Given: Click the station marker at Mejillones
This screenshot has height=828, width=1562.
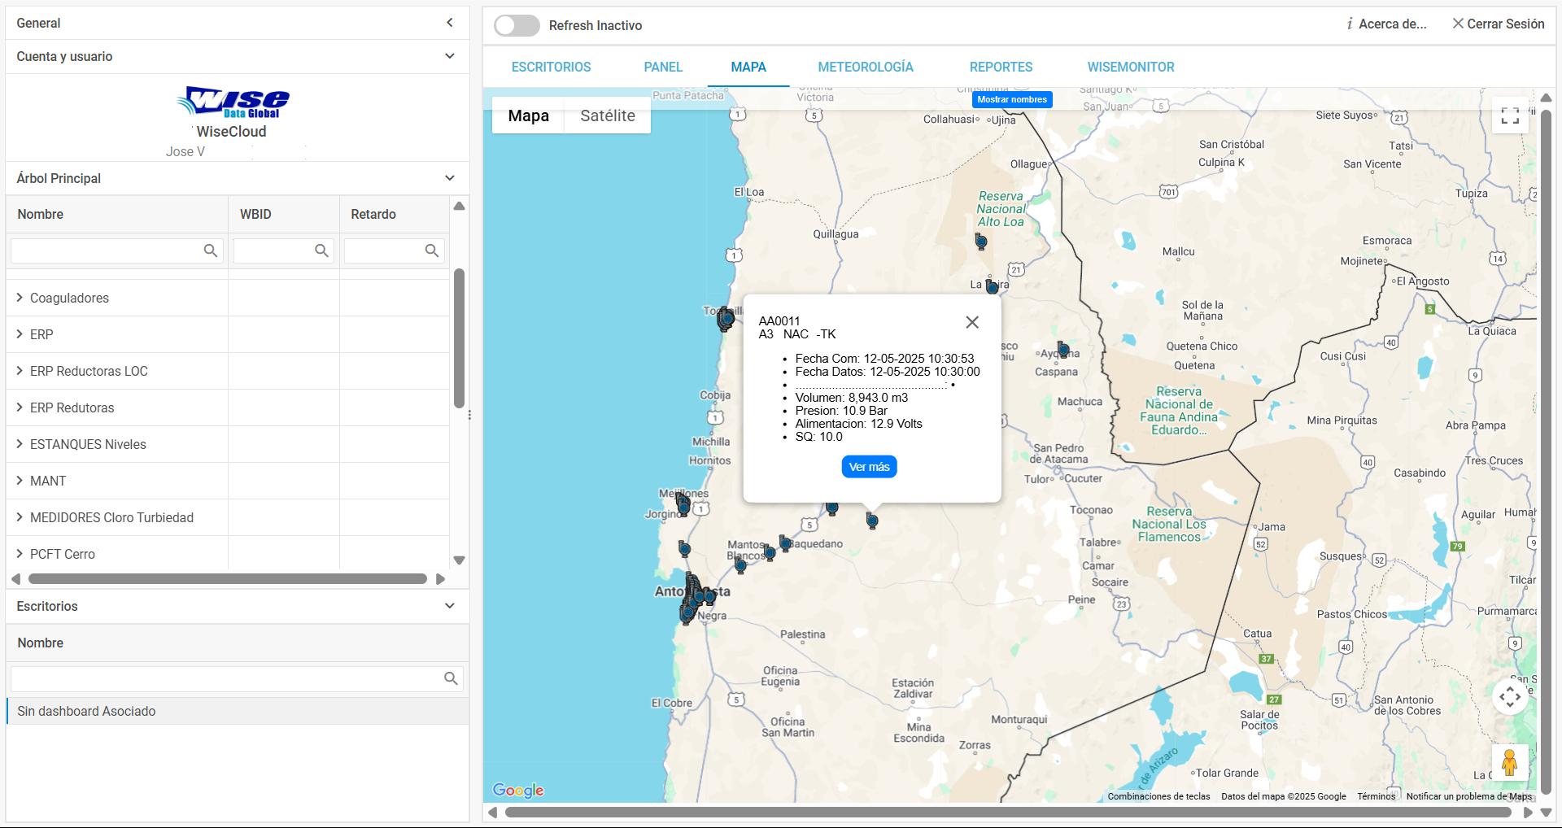Looking at the screenshot, I should [683, 505].
